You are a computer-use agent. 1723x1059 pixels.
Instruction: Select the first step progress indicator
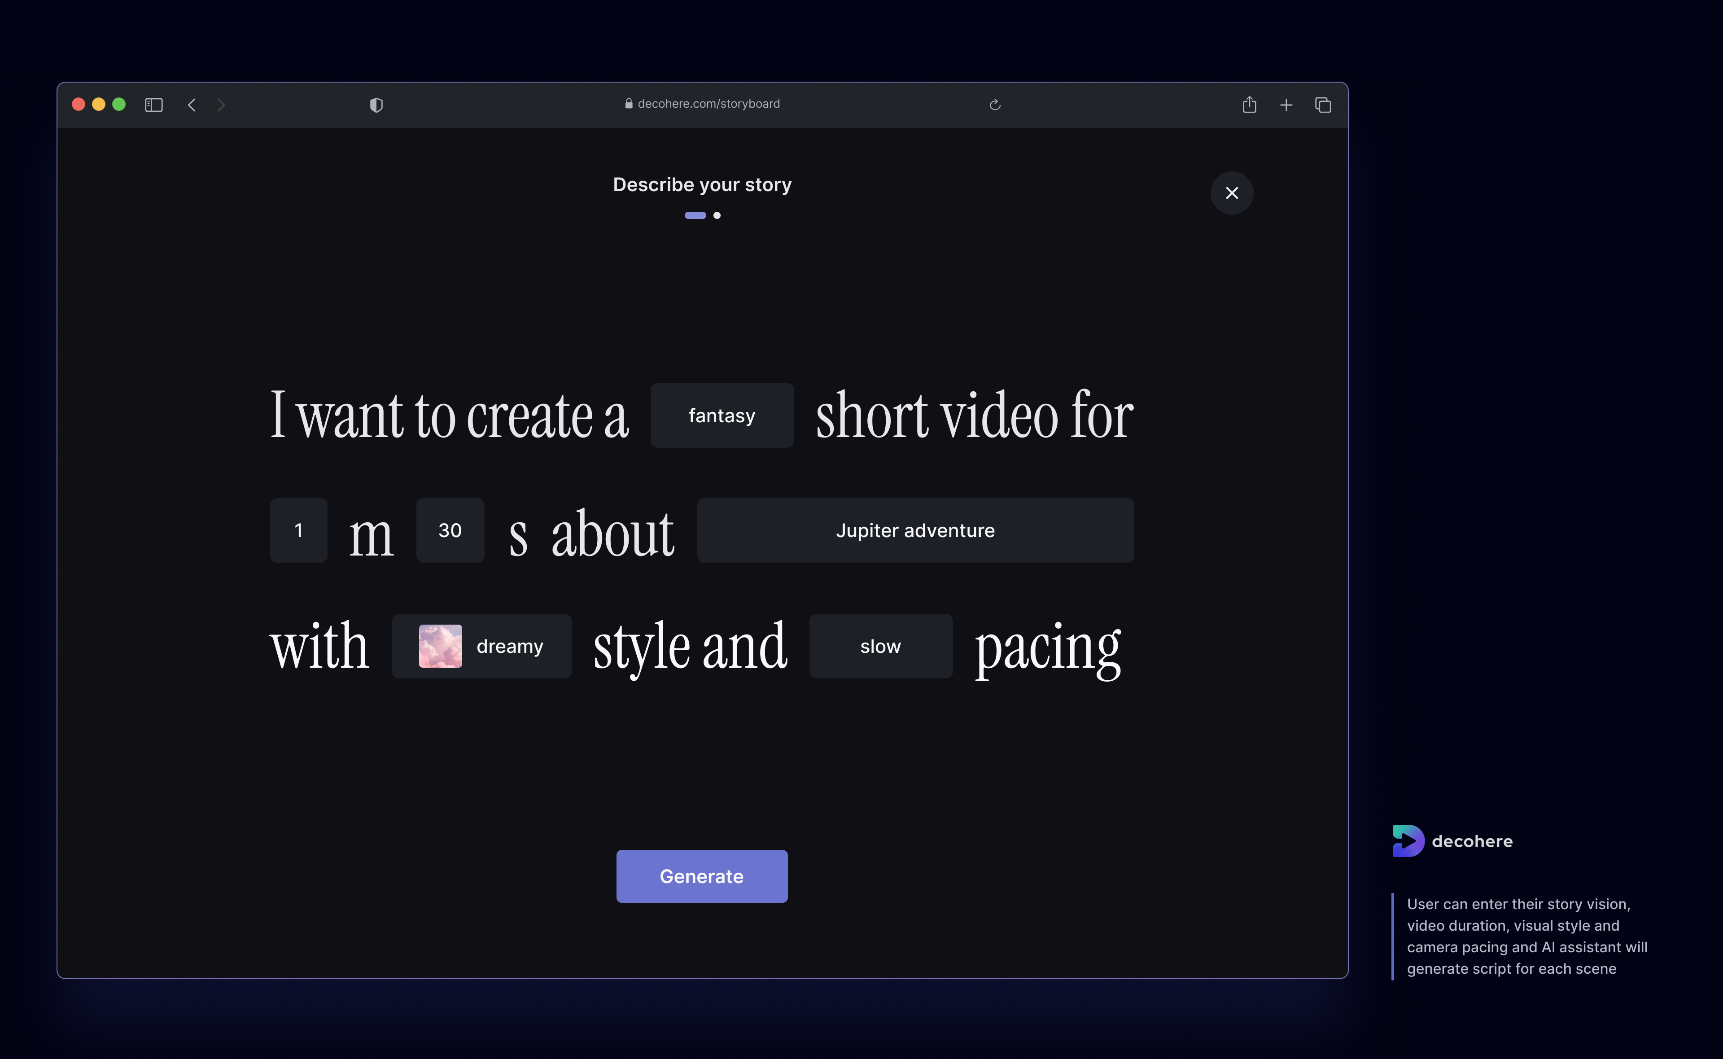tap(695, 216)
